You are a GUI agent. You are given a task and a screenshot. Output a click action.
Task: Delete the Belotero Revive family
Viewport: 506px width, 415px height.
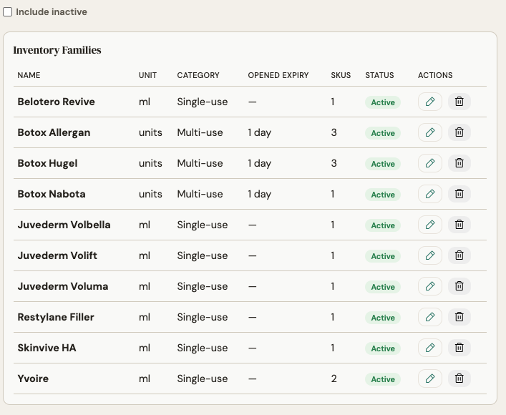[x=459, y=102]
